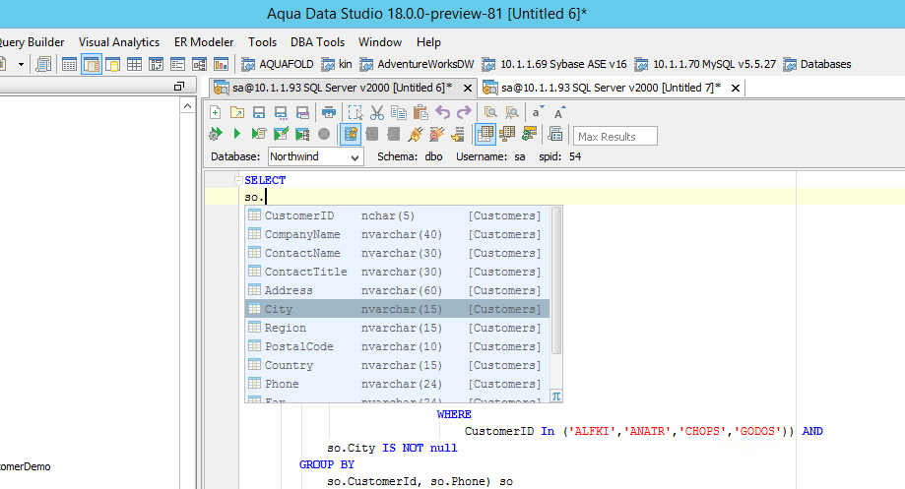Open the AQUAFOLD server shortcut
Viewport: 905px width, 489px height.
pos(277,64)
